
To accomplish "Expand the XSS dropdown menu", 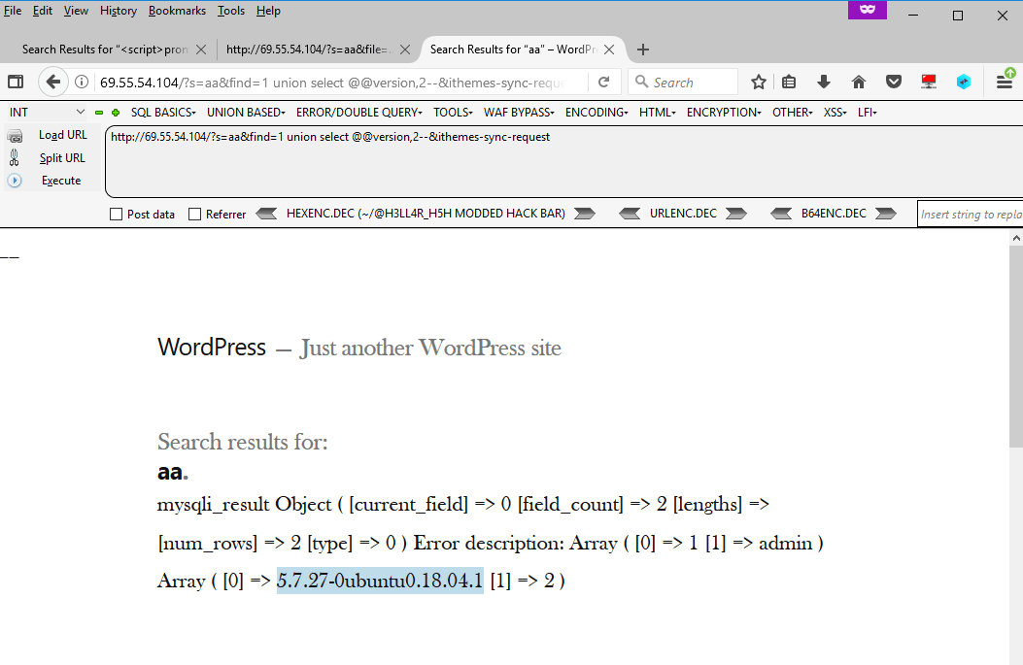I will (835, 113).
